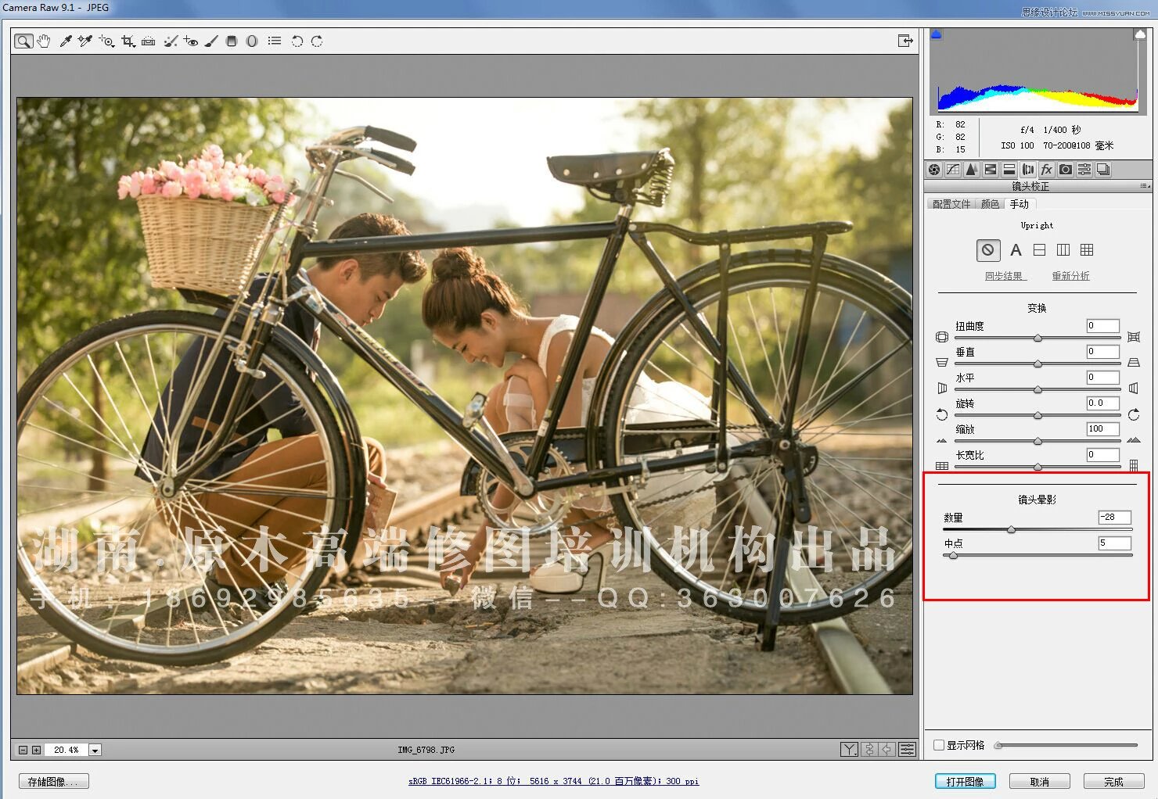The width and height of the screenshot is (1158, 799).
Task: Click the 存储图像 button
Action: pos(54,781)
